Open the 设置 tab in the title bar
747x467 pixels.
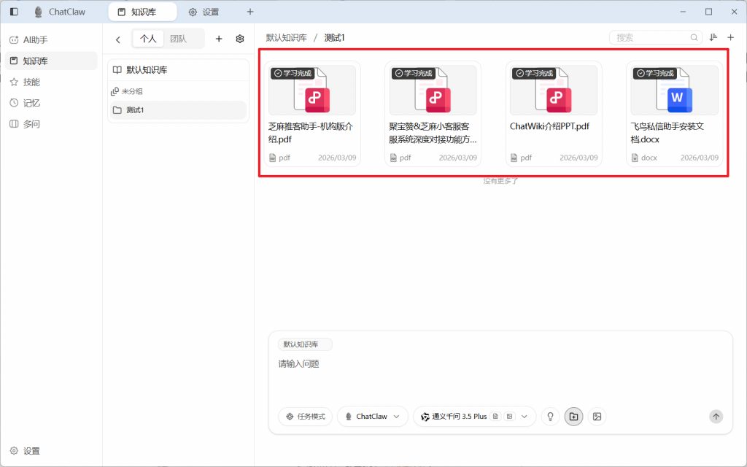(x=204, y=11)
